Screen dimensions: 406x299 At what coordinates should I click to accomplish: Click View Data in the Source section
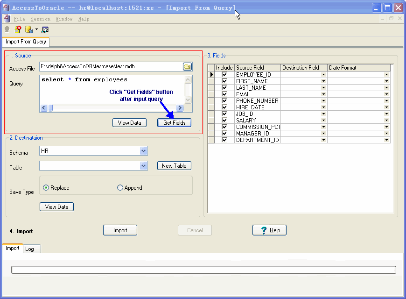(129, 123)
